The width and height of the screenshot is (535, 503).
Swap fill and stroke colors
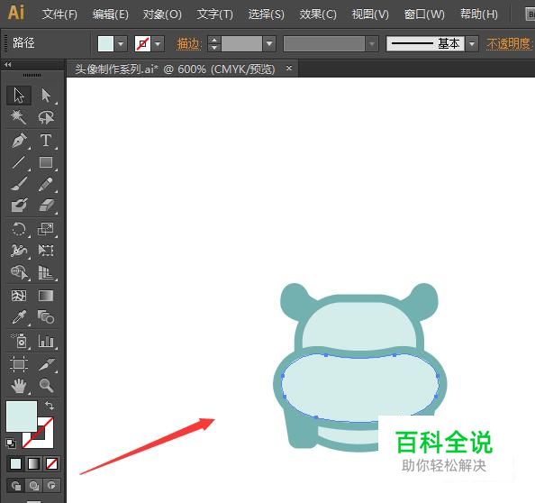pos(50,406)
